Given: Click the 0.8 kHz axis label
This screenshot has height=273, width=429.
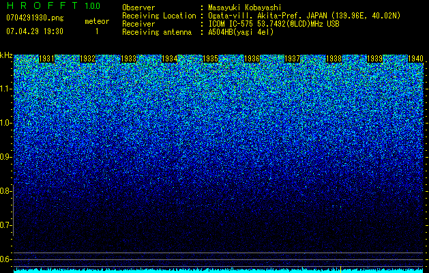Looking at the screenshot, I should pyautogui.click(x=5, y=191).
